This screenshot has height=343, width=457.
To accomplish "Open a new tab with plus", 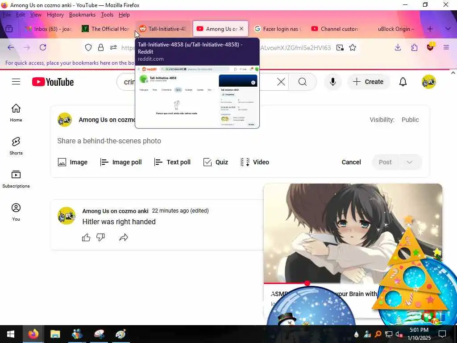I will click(x=430, y=29).
